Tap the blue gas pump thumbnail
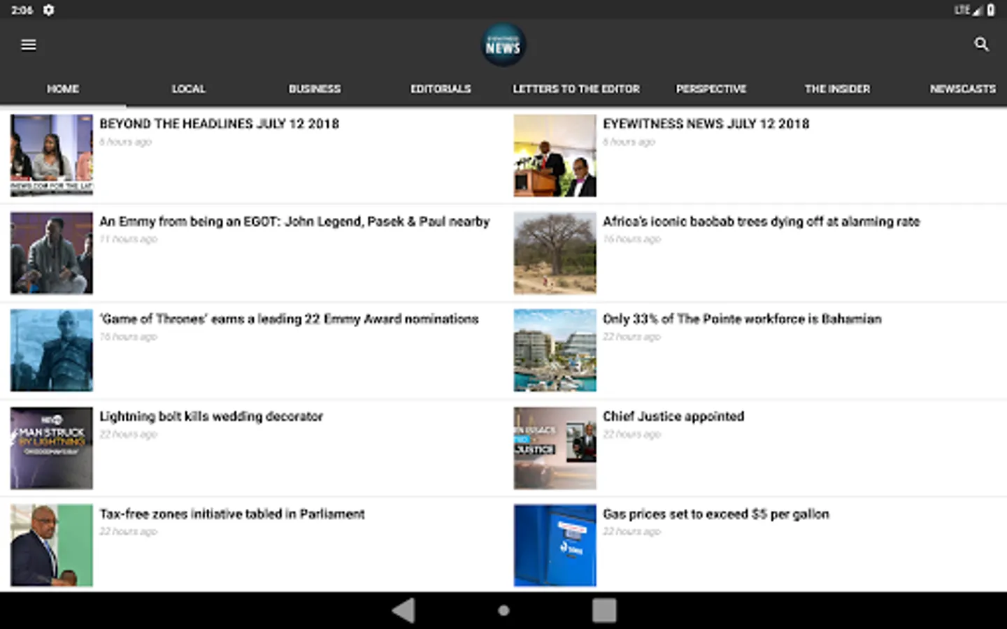This screenshot has width=1007, height=629. pos(555,545)
